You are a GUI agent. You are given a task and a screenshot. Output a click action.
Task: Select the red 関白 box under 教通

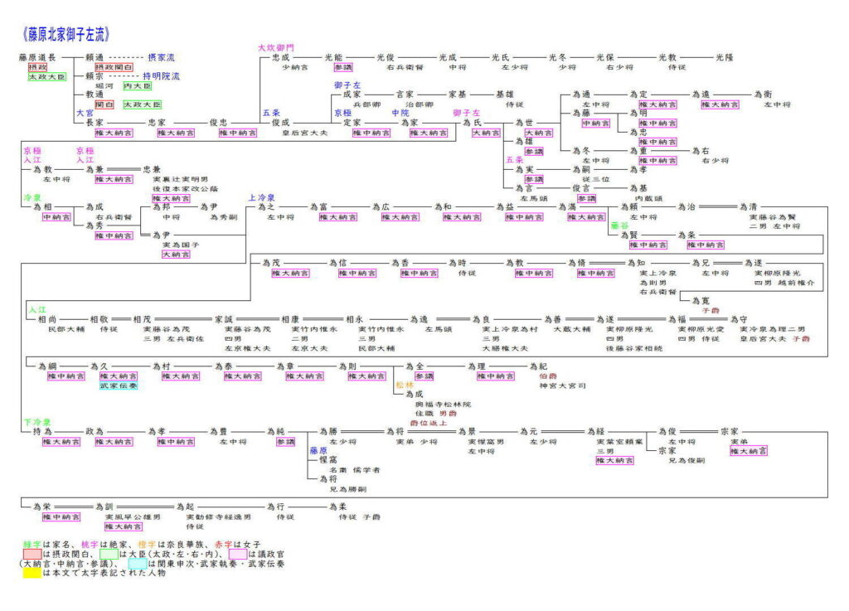[104, 104]
